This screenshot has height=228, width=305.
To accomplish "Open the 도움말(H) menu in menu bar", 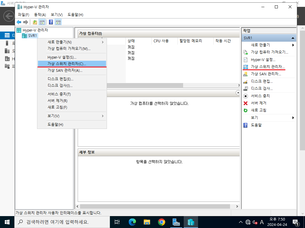I will coord(75,15).
